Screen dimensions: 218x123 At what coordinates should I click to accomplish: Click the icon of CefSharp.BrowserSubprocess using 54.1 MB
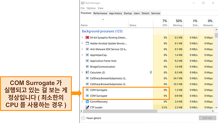[87, 78]
